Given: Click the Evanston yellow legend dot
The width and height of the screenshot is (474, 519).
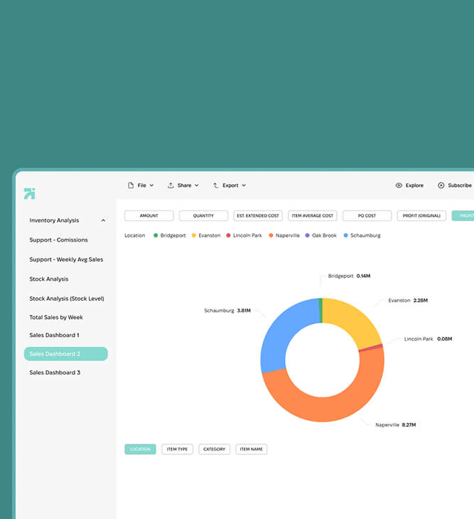Looking at the screenshot, I should [x=193, y=235].
